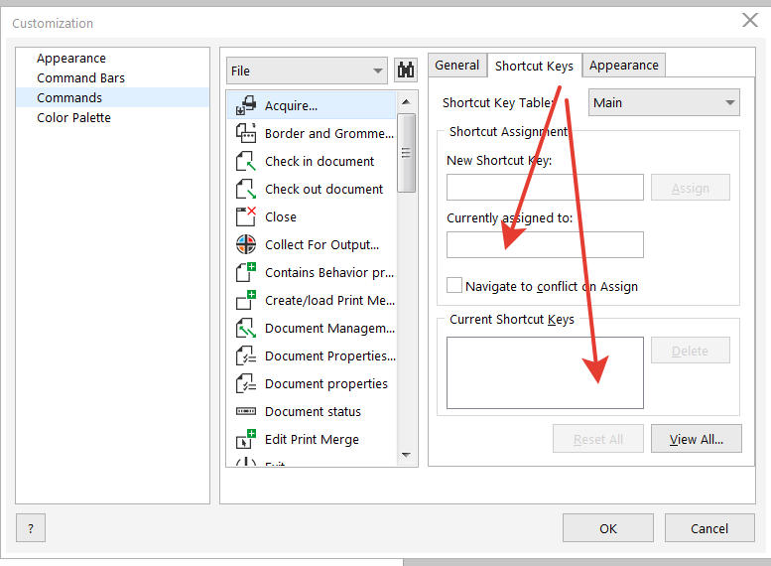Click the Document Management icon
The image size is (771, 566).
coord(246,328)
